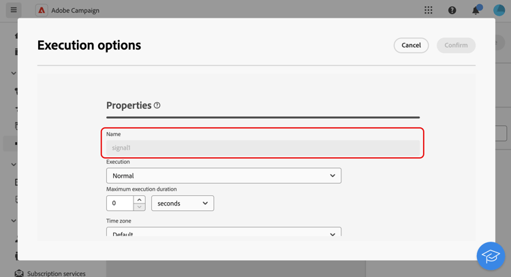Open the help question mark icon
The width and height of the screenshot is (511, 277).
452,10
